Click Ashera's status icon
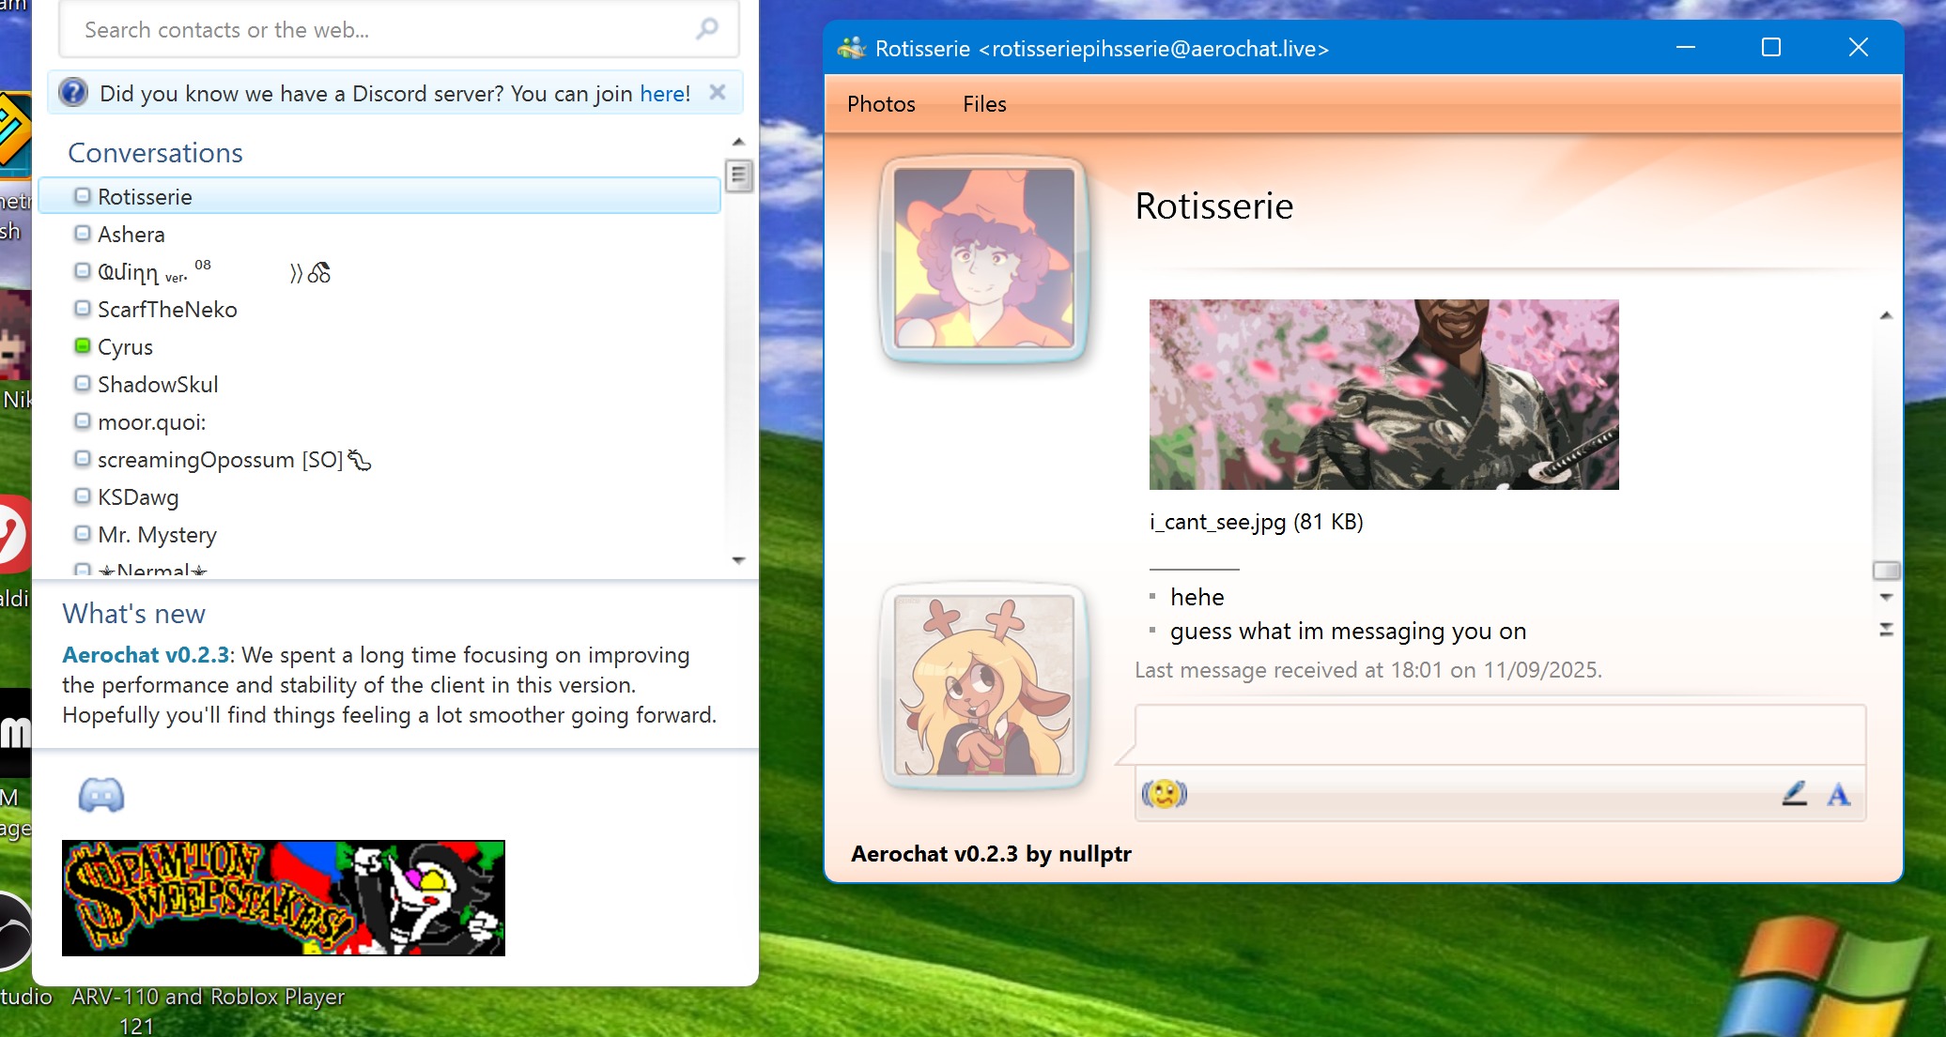 tap(83, 234)
